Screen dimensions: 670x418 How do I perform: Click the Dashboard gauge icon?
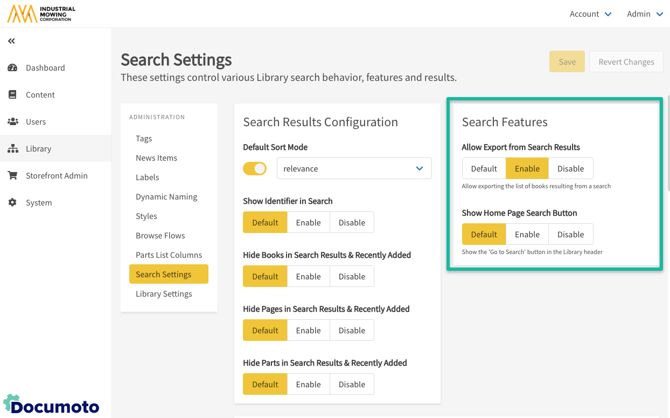tap(12, 68)
